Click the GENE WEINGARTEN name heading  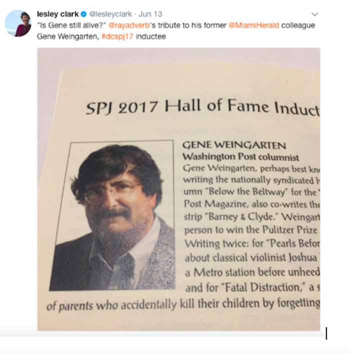coord(234,145)
